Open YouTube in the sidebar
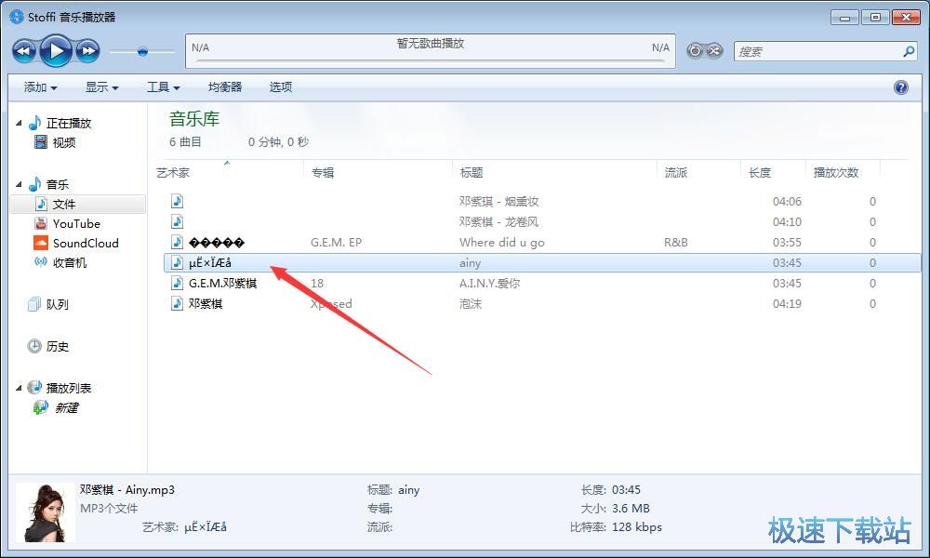Viewport: 930px width, 558px height. pyautogui.click(x=75, y=223)
